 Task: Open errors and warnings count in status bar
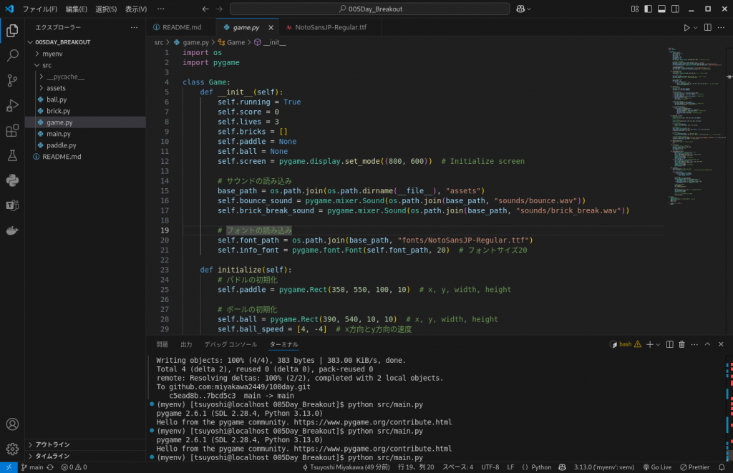[x=74, y=467]
